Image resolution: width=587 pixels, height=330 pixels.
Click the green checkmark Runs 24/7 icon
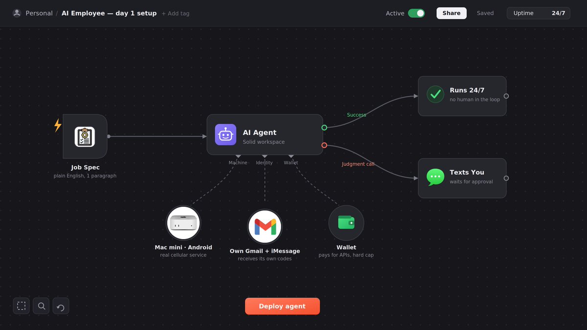click(x=435, y=94)
